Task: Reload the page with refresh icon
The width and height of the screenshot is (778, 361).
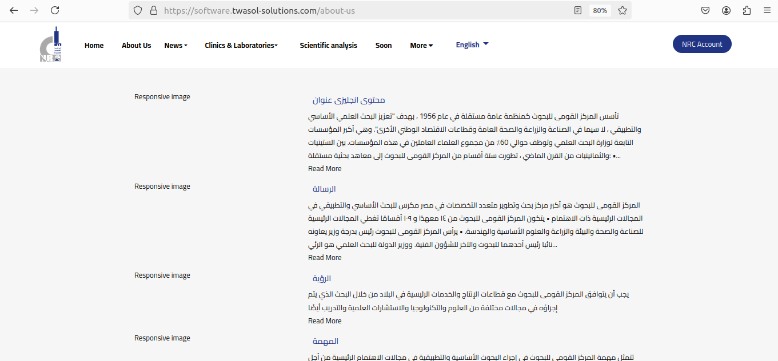Action: pyautogui.click(x=55, y=10)
